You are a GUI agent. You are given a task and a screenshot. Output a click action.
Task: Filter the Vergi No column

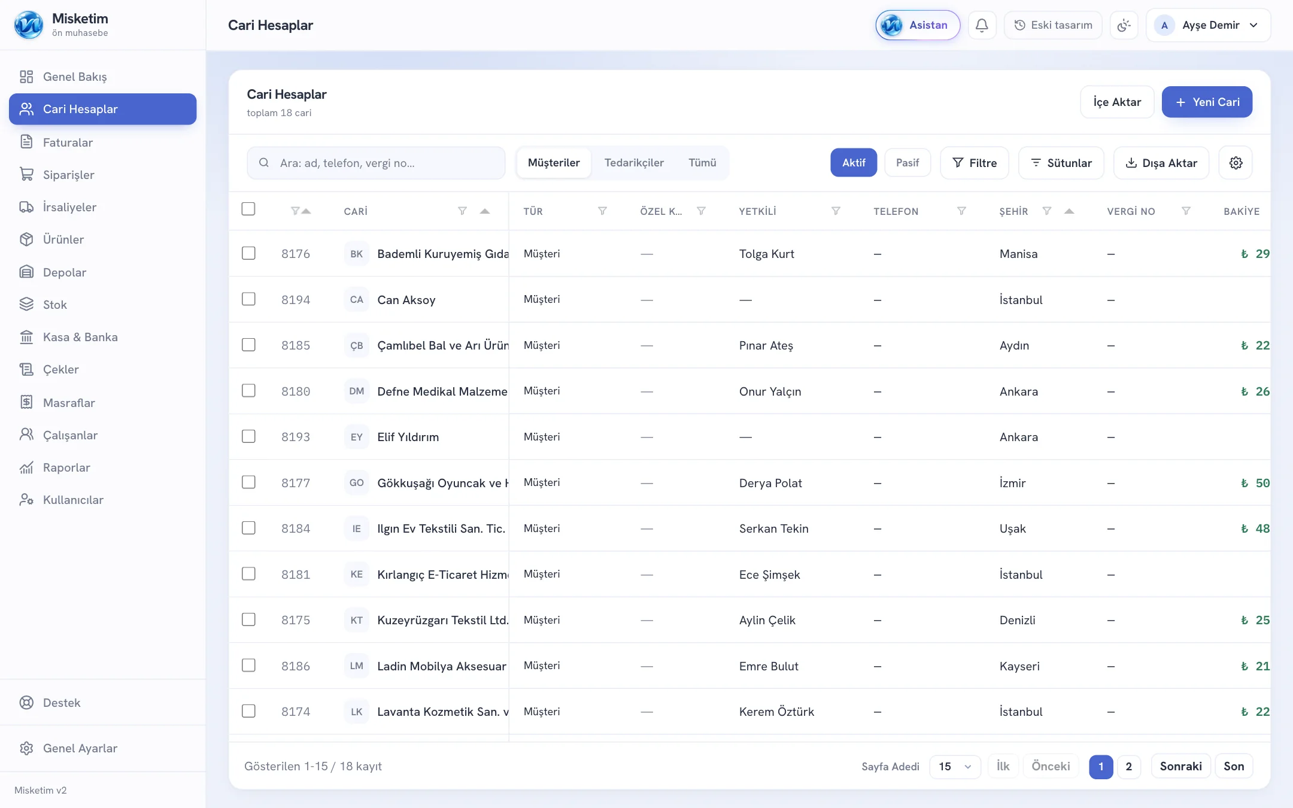point(1186,211)
